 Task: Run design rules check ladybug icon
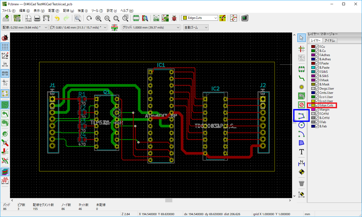[174, 18]
